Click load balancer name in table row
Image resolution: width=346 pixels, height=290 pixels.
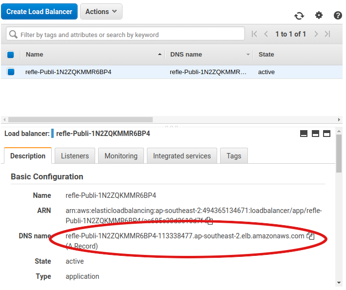click(68, 72)
